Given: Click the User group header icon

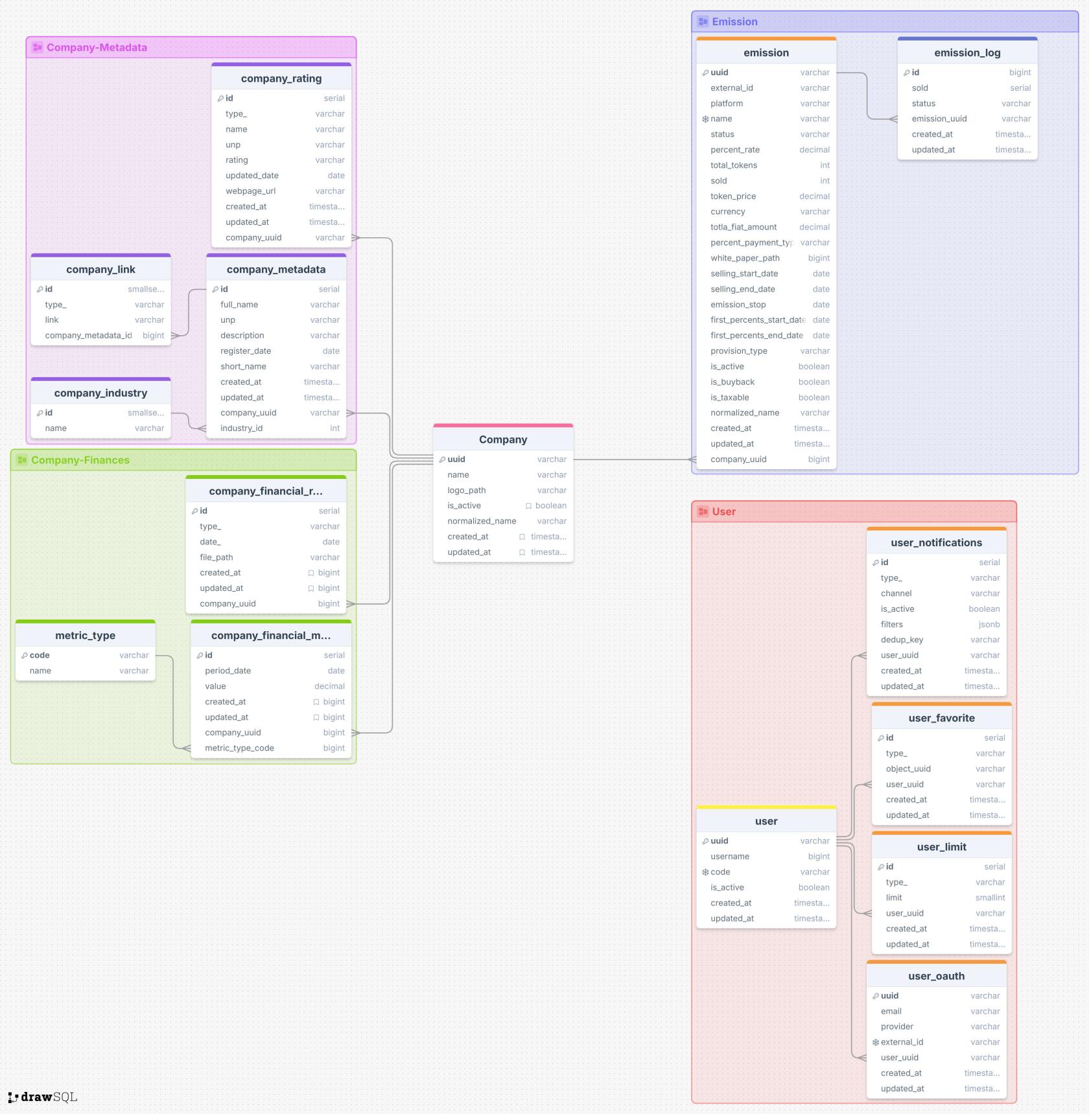Looking at the screenshot, I should pyautogui.click(x=703, y=511).
